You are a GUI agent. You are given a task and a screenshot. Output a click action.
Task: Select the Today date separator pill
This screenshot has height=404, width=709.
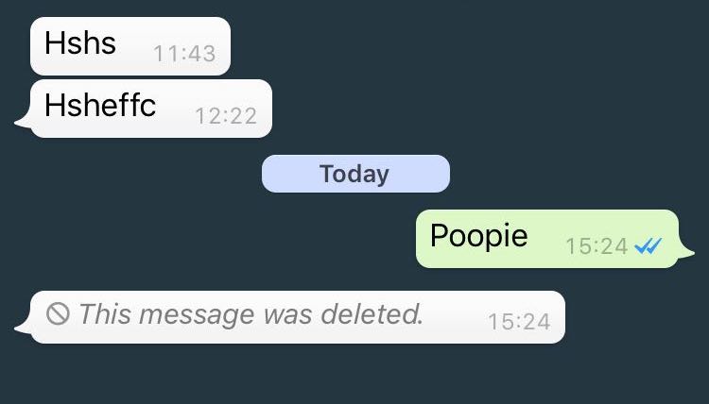tap(355, 174)
